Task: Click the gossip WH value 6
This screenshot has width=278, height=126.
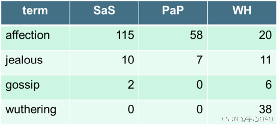Action: click(x=242, y=87)
